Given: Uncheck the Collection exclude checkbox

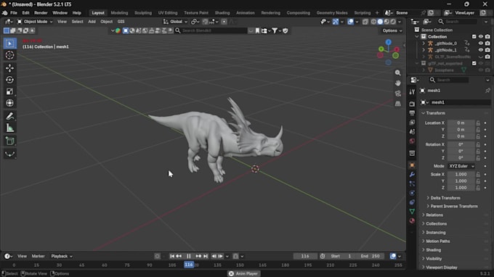Looking at the screenshot, I should [x=474, y=37].
